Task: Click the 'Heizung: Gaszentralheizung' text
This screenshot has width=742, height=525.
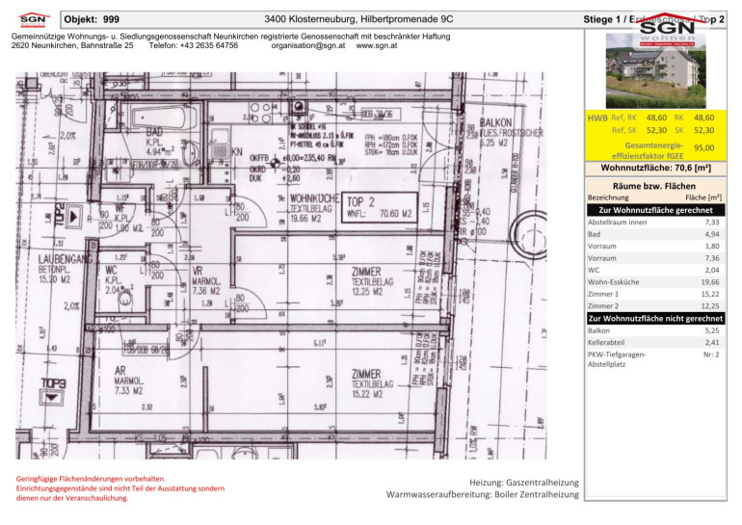Action: [x=524, y=483]
